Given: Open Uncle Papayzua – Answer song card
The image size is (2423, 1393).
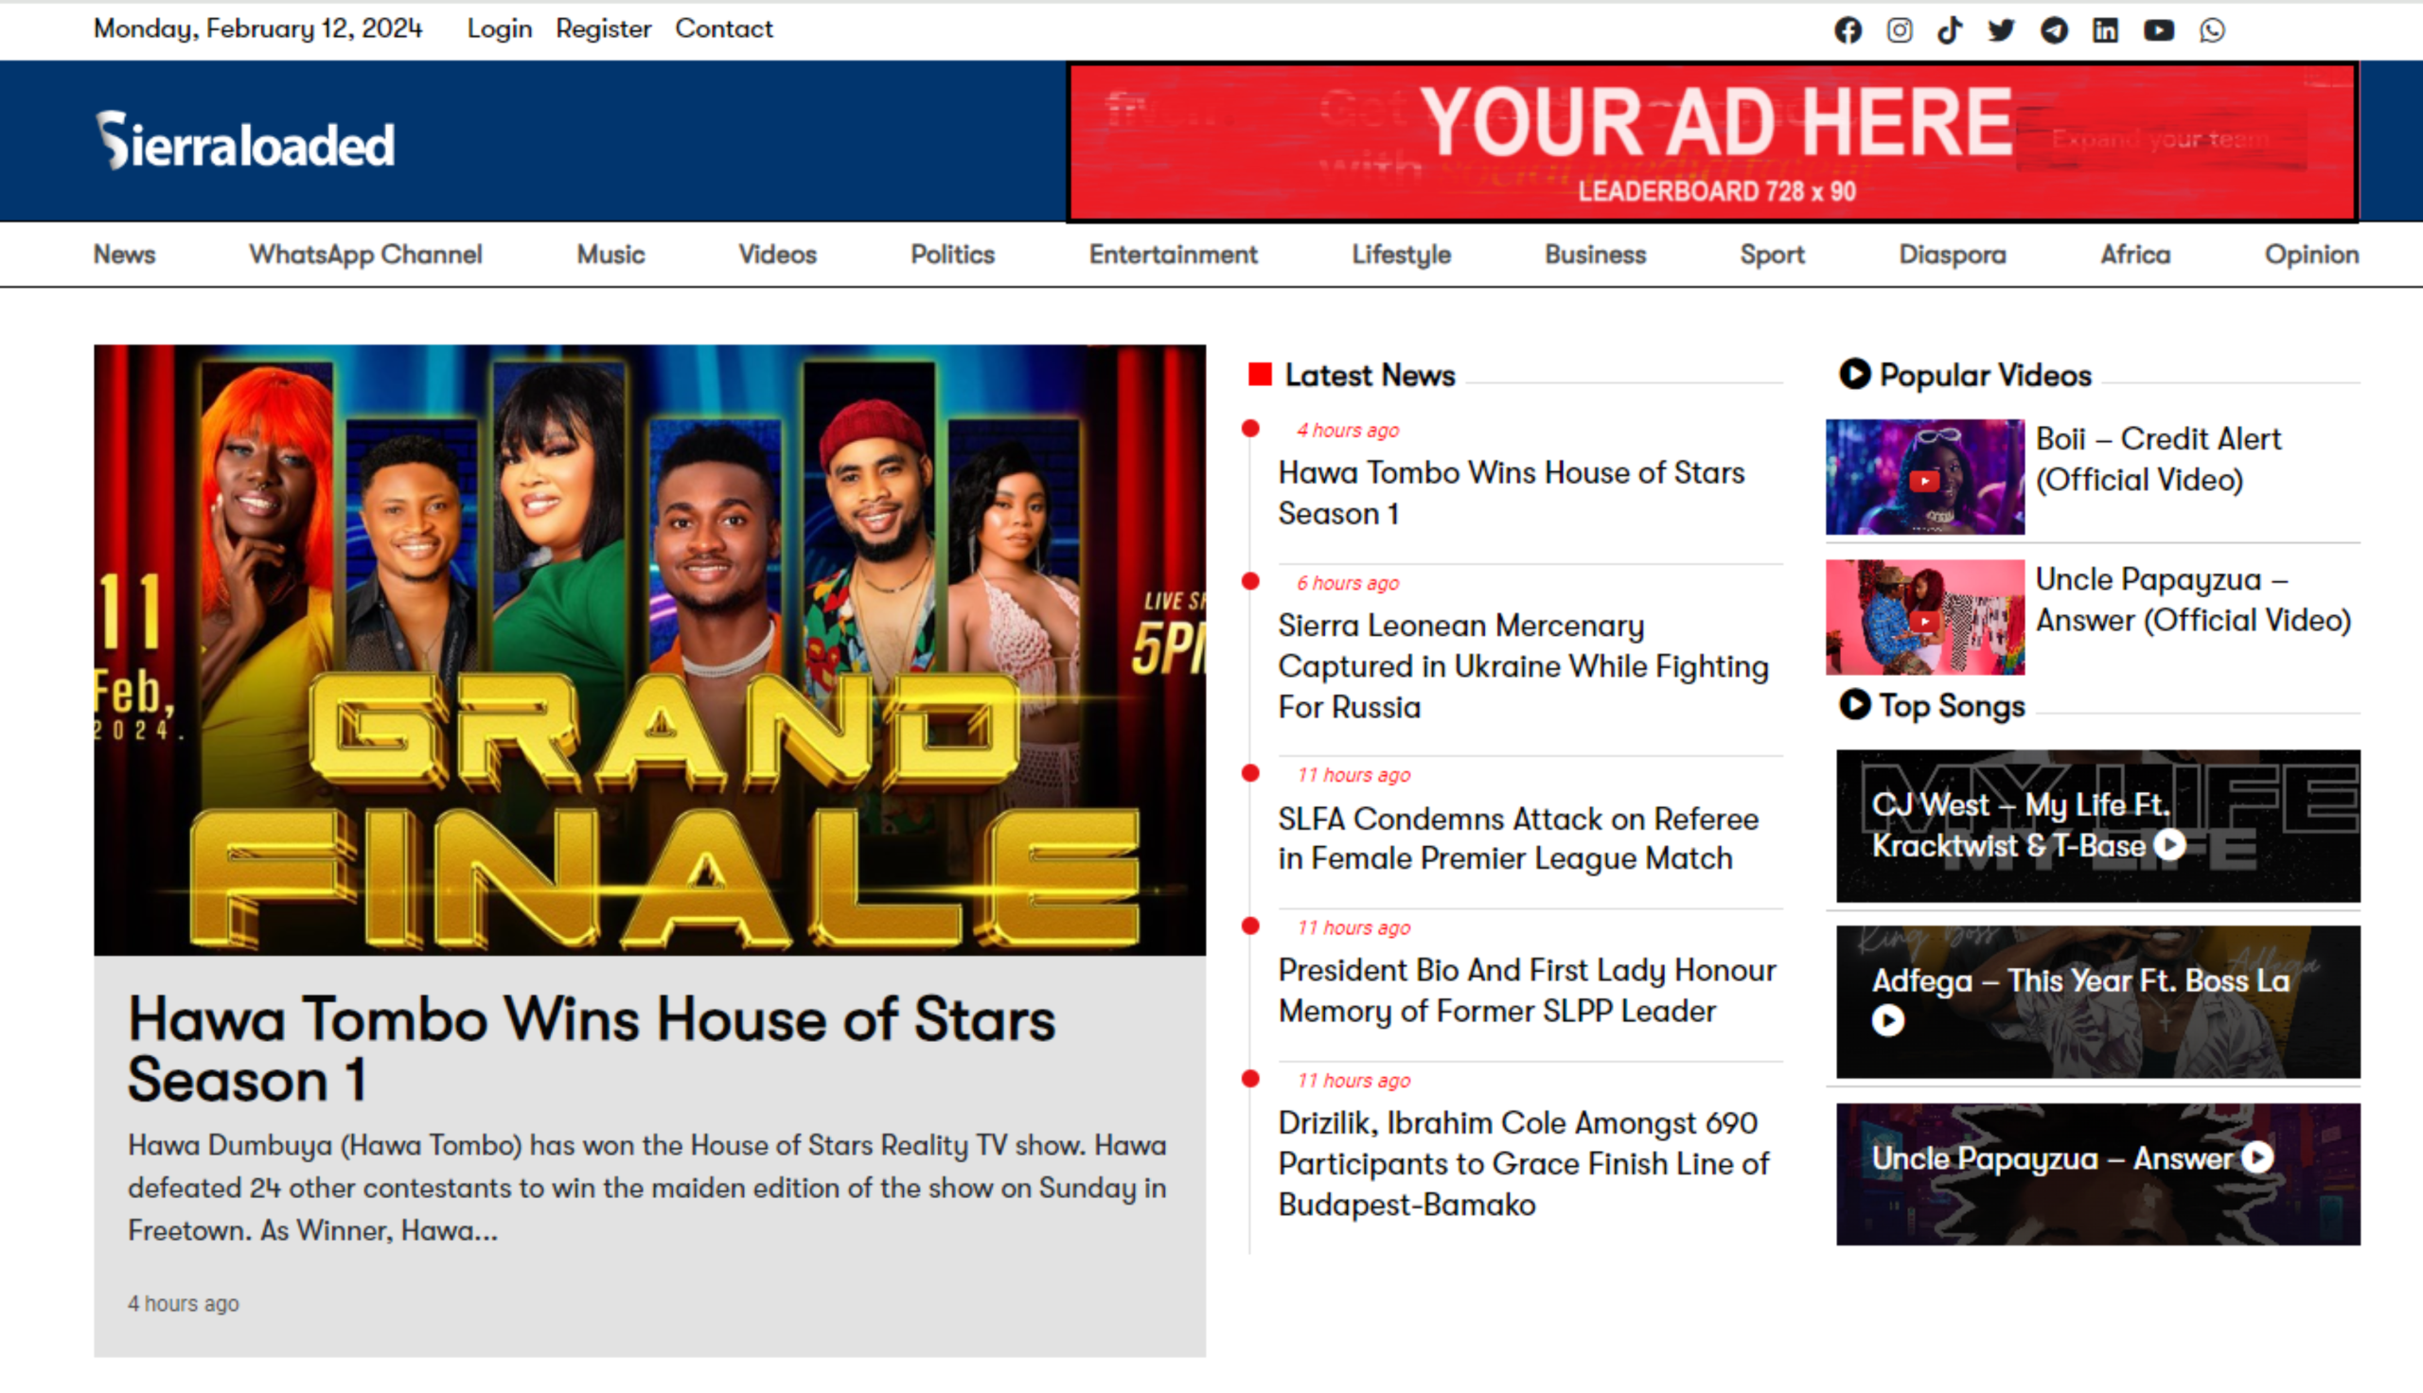Looking at the screenshot, I should pyautogui.click(x=2097, y=1173).
